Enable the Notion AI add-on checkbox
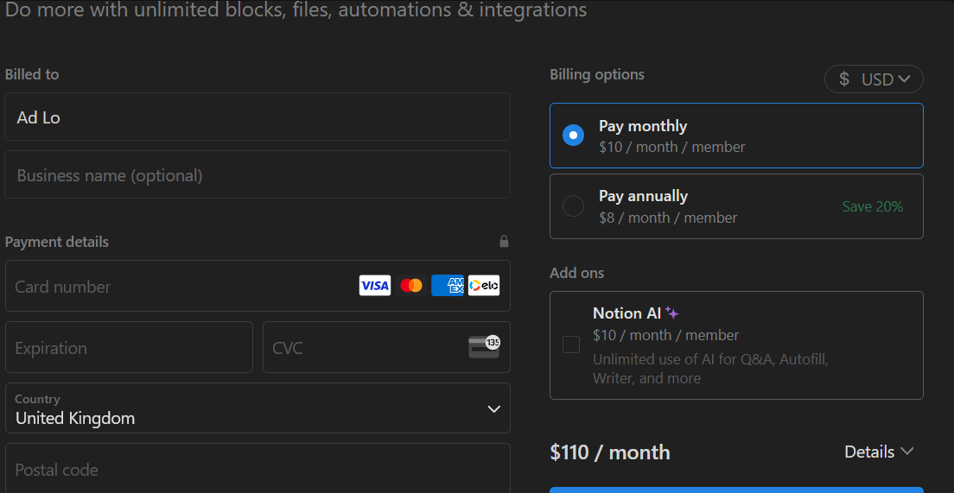The width and height of the screenshot is (954, 493). pyautogui.click(x=571, y=344)
